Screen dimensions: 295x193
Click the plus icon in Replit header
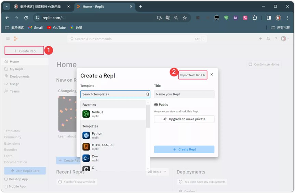(x=260, y=39)
